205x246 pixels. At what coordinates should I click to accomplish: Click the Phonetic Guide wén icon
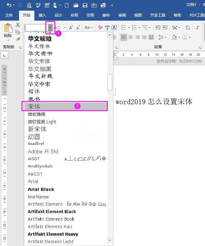click(107, 28)
